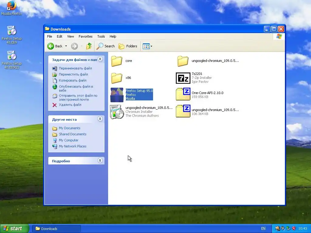311x233 pixels.
Task: Select Firefox Setup 48.0b9(2) desktop icon
Action: 12,60
